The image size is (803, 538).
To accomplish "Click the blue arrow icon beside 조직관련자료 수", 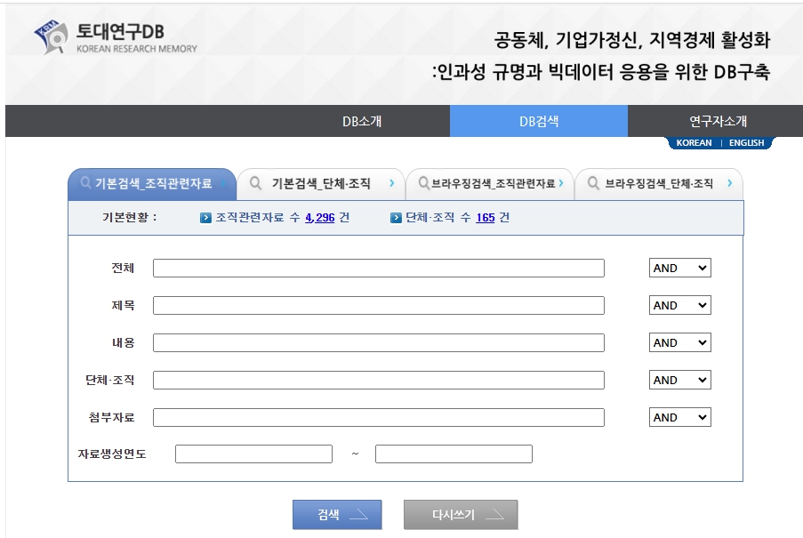I will [x=205, y=217].
